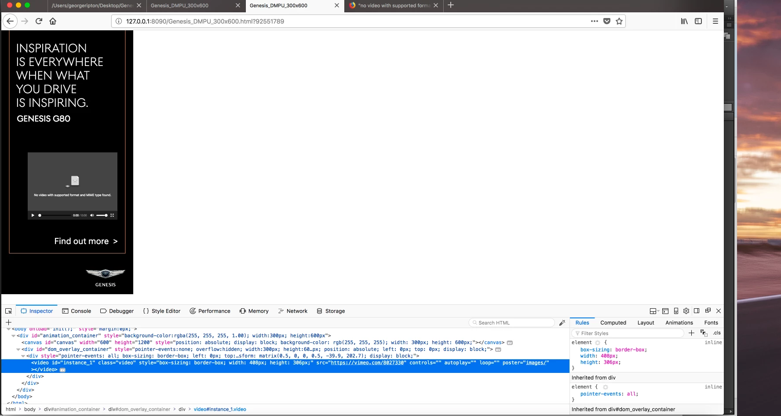Viewport: 781px width, 416px height.
Task: Open the browser home page
Action: pos(53,21)
